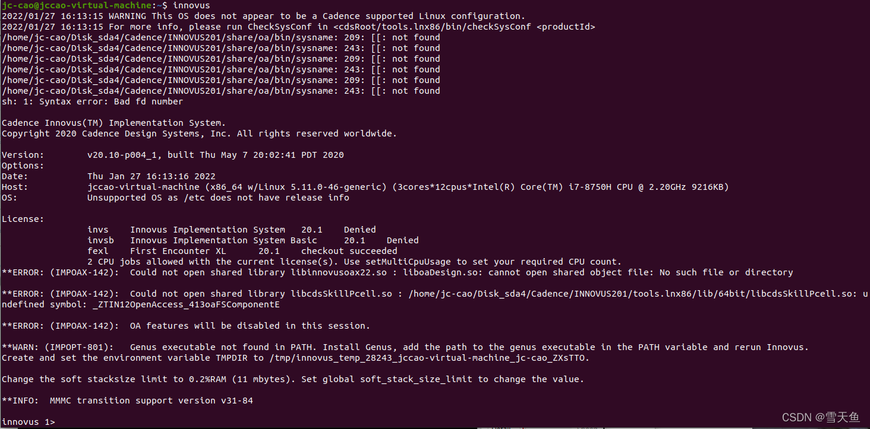
Task: Click the Cadence supported Linux WARNING line
Action: tap(263, 16)
